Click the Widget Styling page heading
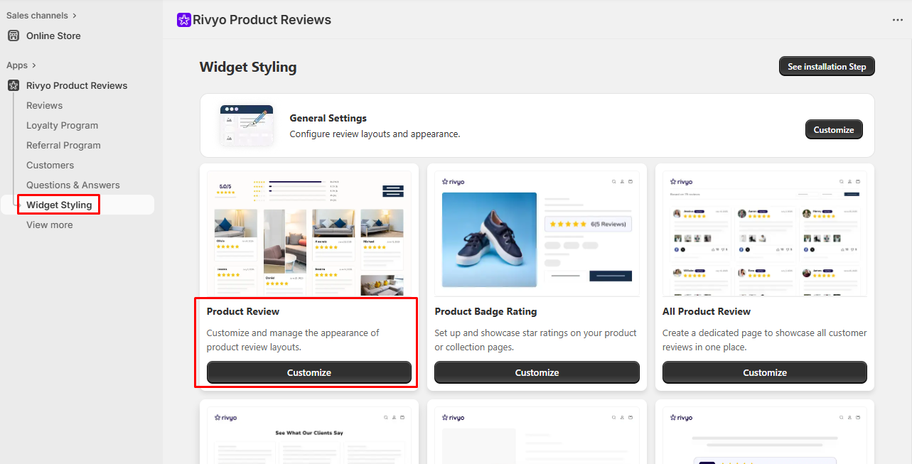This screenshot has width=912, height=464. (248, 67)
